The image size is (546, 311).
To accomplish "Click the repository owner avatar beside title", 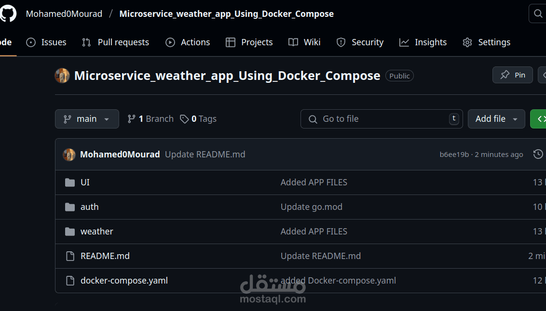I will click(x=62, y=76).
